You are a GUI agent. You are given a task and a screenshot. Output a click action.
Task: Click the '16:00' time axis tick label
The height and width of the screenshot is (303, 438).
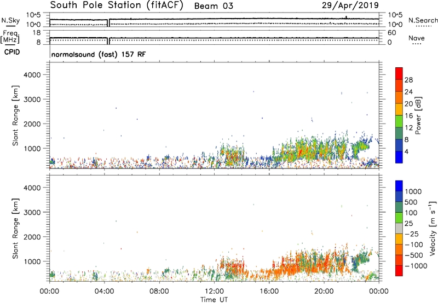[x=269, y=292]
